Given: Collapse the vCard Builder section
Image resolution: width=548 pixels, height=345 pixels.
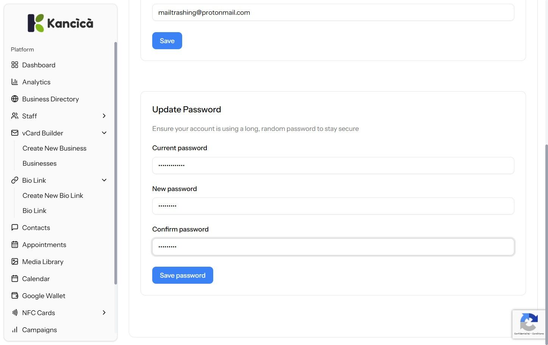Looking at the screenshot, I should click(x=104, y=133).
